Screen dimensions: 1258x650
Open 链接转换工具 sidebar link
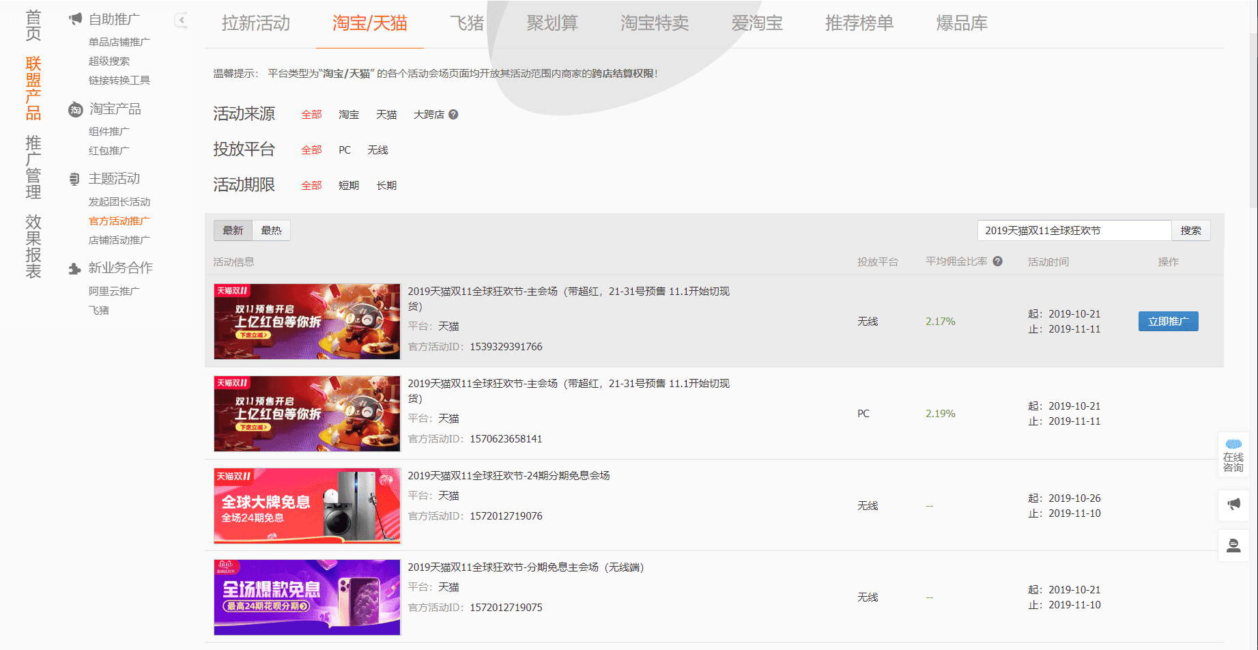coord(119,81)
